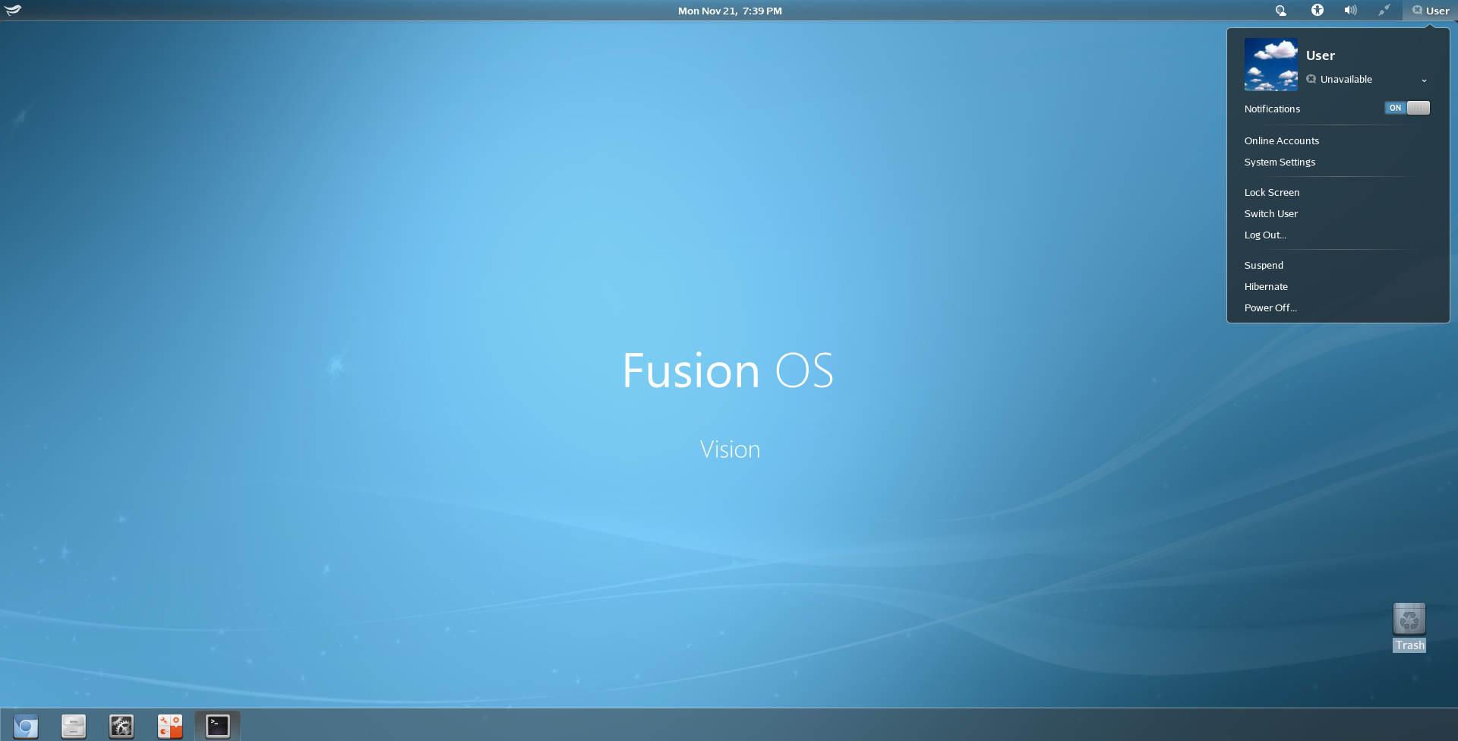Click the accessibility icon in the top bar
Screen dimensions: 1458x741
[1317, 11]
